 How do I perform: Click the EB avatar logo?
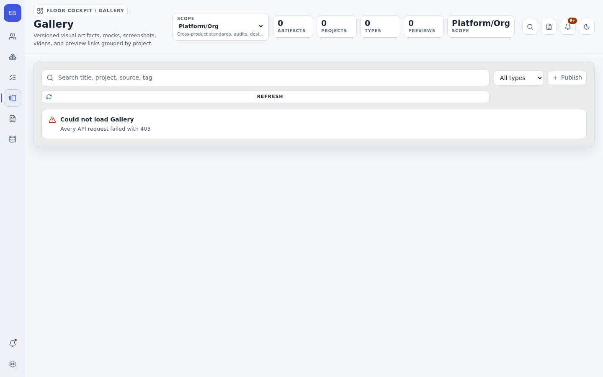tap(13, 13)
